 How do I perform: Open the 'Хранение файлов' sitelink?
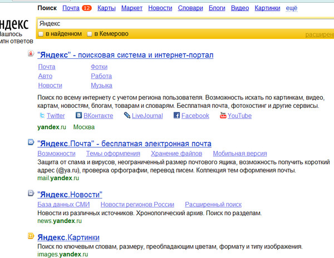pyautogui.click(x=176, y=153)
